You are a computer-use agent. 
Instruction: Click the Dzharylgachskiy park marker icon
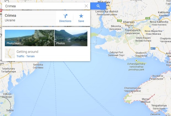[x=136, y=60]
